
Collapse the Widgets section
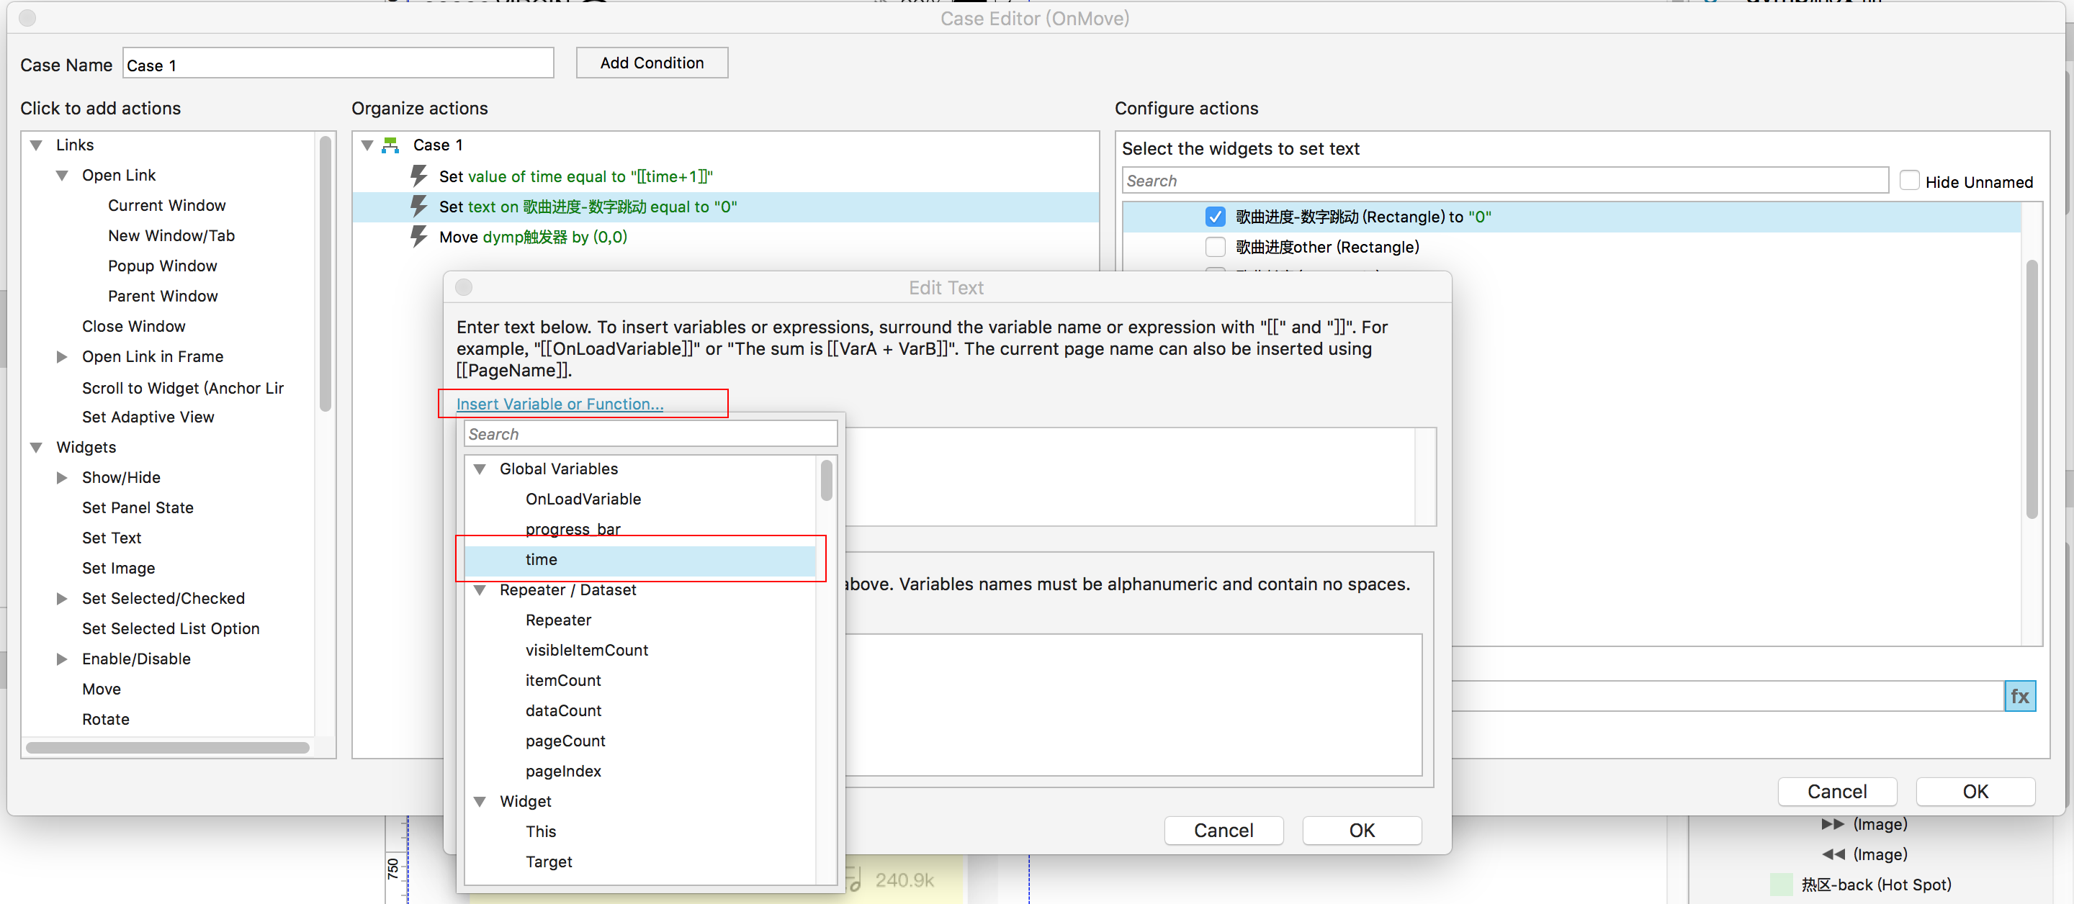coord(36,448)
